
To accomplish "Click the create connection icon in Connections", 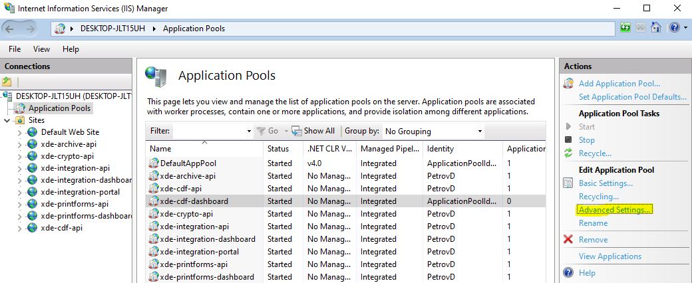I will click(7, 82).
